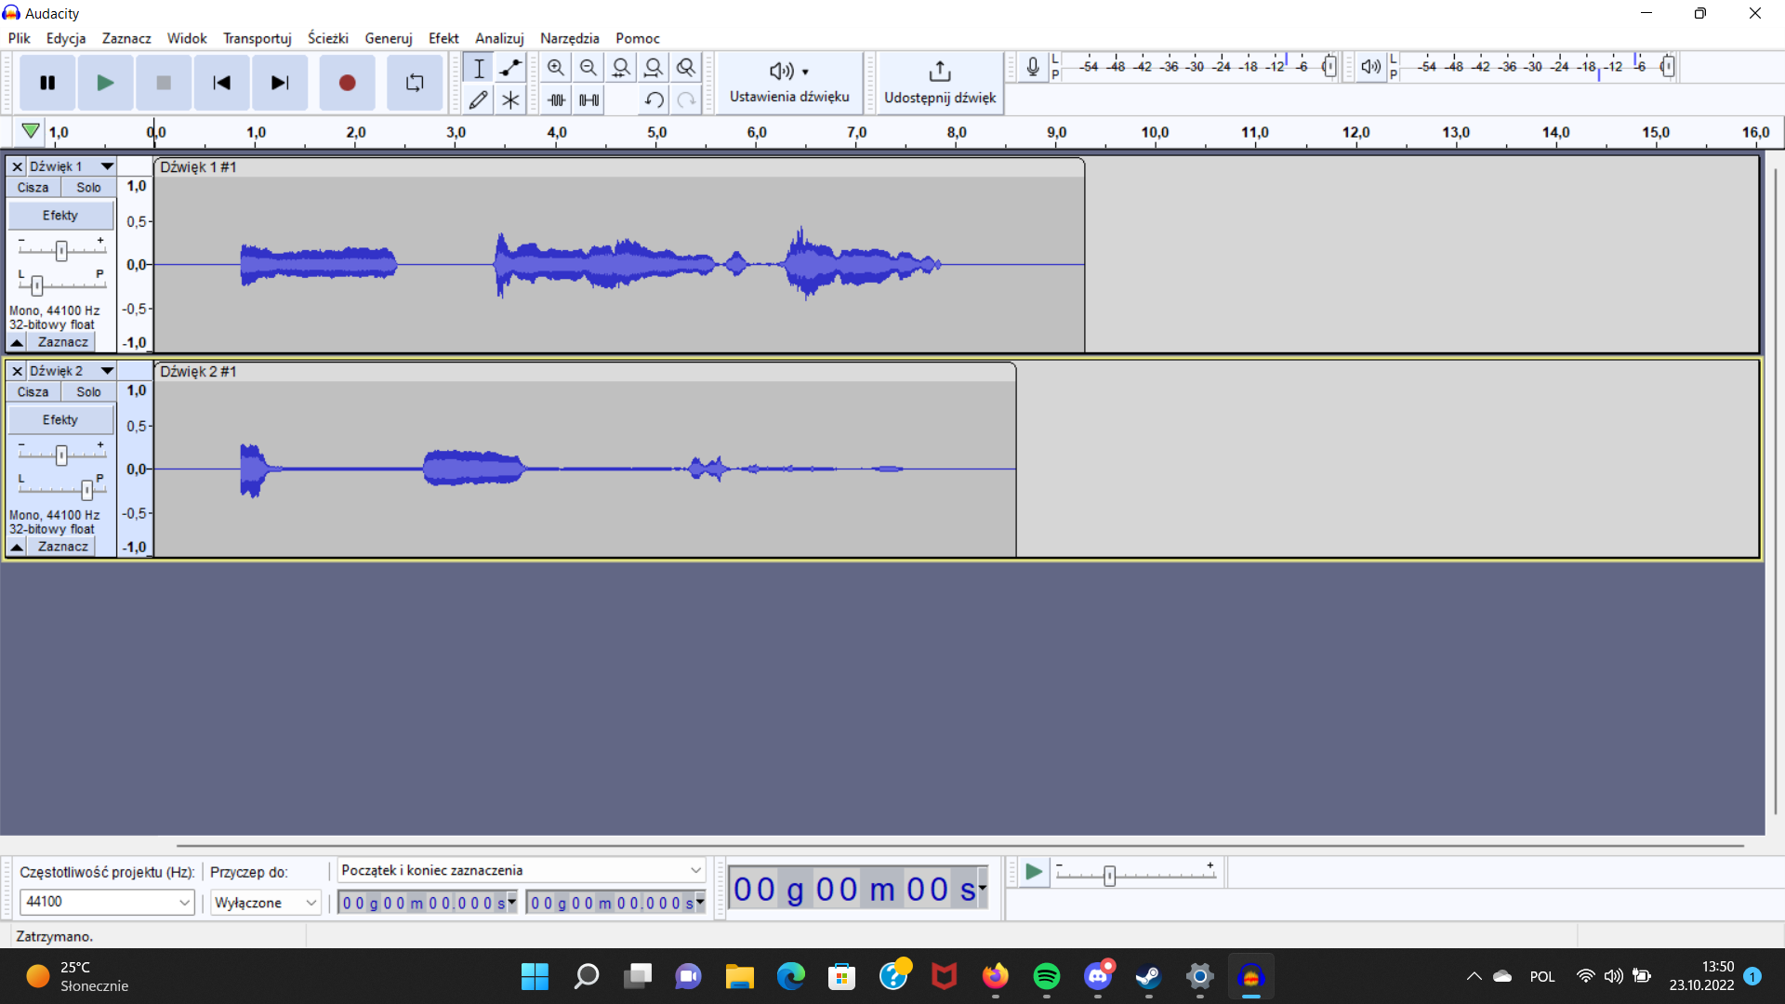Click the Udostępnij dźwięk button
Screen dimensions: 1785x1004
(x=939, y=82)
